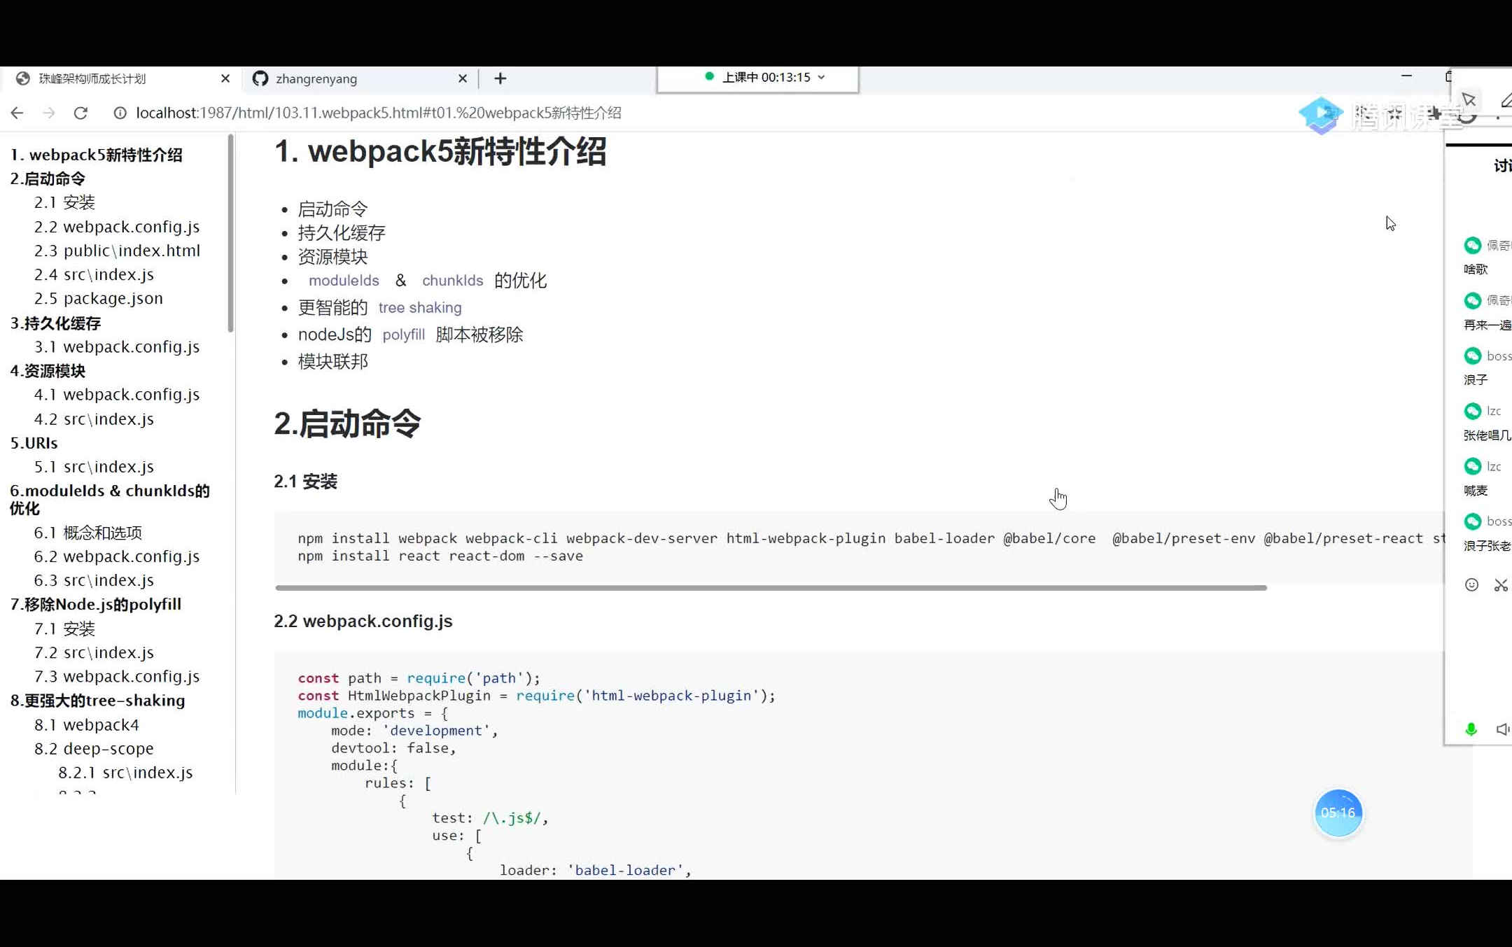This screenshot has width=1512, height=947.
Task: Open the polyfill link
Action: coord(403,335)
